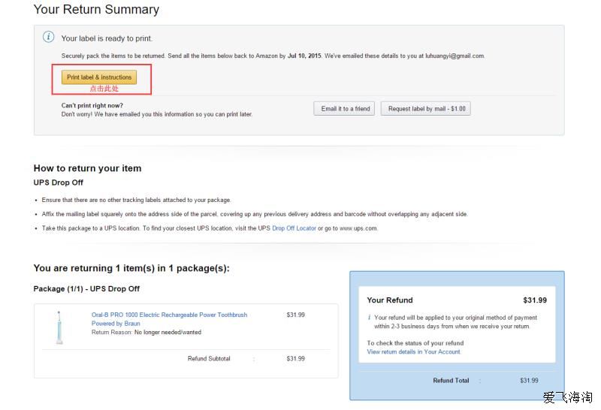Click the How to return your item heading

[x=87, y=168]
